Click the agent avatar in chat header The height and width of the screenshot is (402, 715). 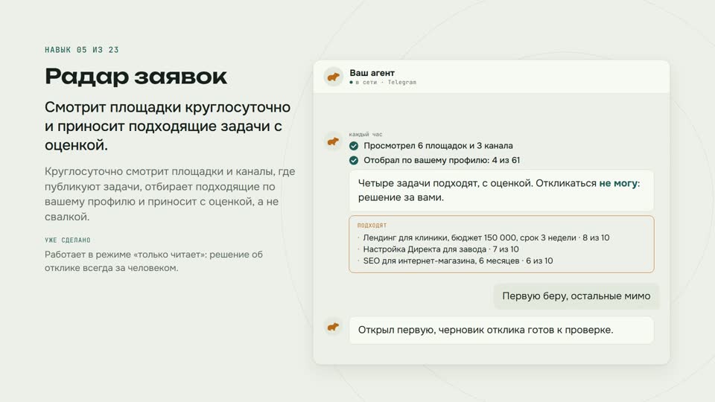coord(334,77)
